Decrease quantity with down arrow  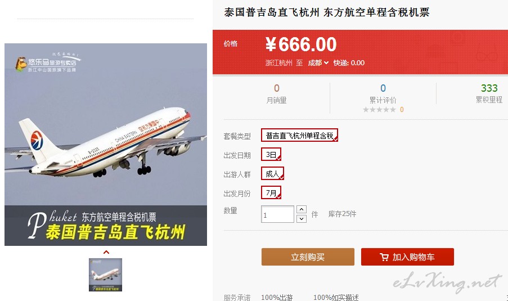[x=302, y=219]
